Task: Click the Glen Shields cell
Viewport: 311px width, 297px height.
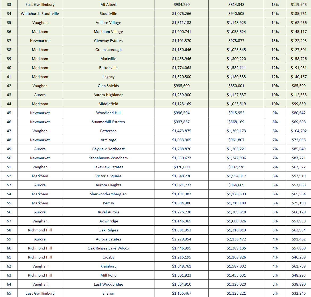Action: click(108, 86)
